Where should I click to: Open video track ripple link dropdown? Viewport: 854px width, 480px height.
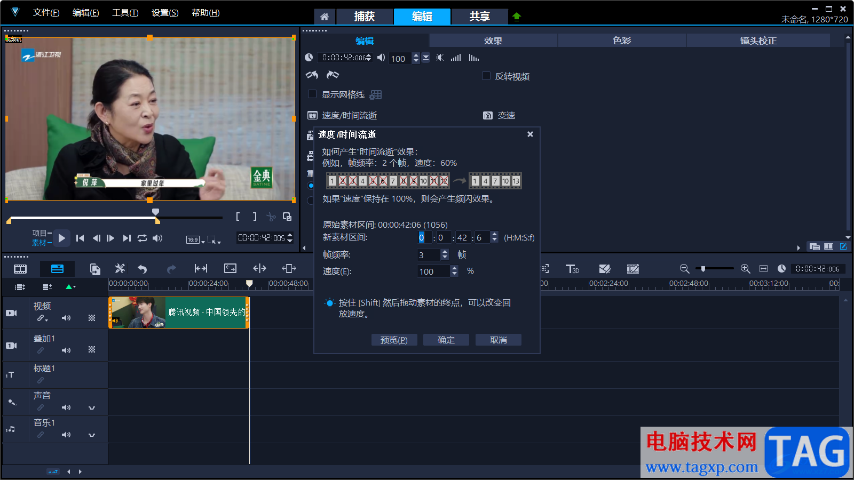(x=43, y=318)
